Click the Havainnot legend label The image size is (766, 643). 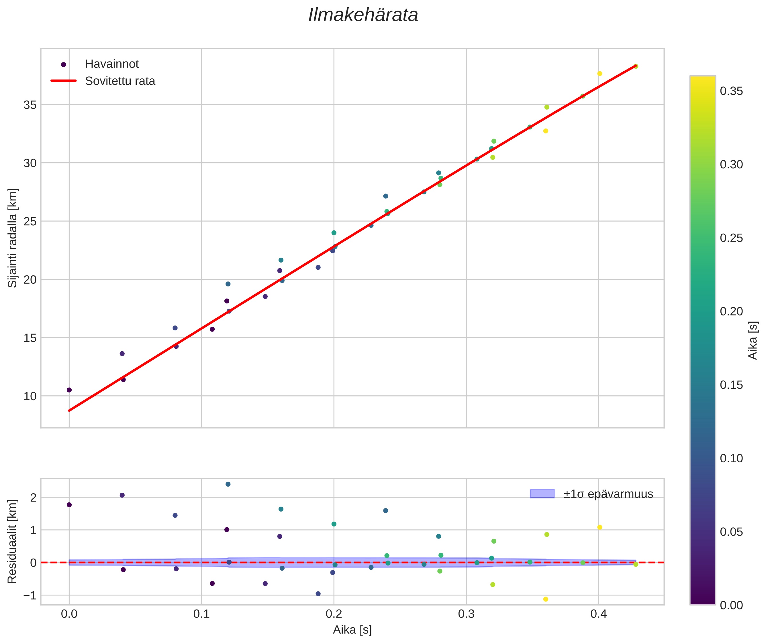tap(112, 64)
